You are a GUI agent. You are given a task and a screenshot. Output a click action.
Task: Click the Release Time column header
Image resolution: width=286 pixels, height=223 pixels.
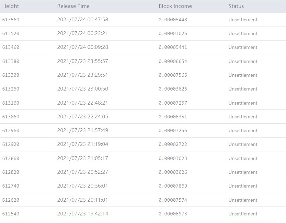click(73, 6)
